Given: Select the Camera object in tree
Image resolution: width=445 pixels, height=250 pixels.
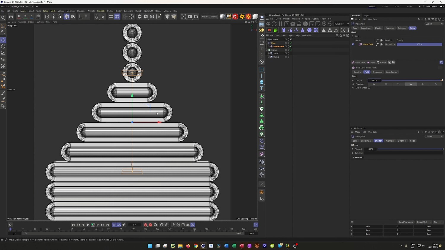Looking at the screenshot, I should 274,39.
